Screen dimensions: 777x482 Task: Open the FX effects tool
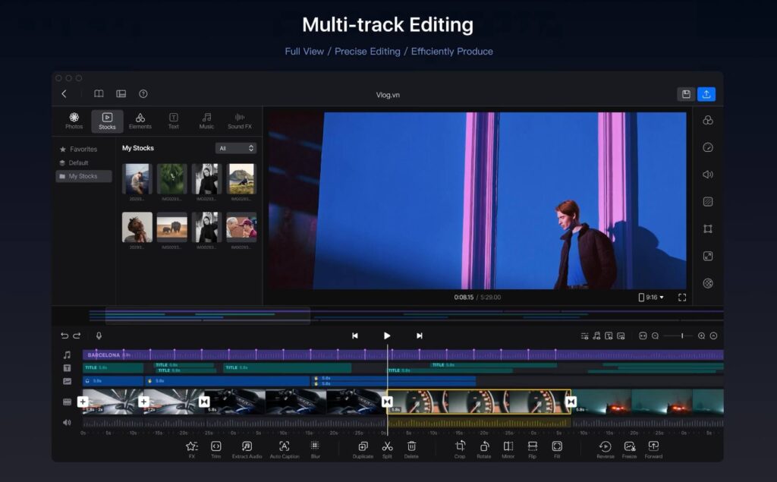pyautogui.click(x=192, y=446)
